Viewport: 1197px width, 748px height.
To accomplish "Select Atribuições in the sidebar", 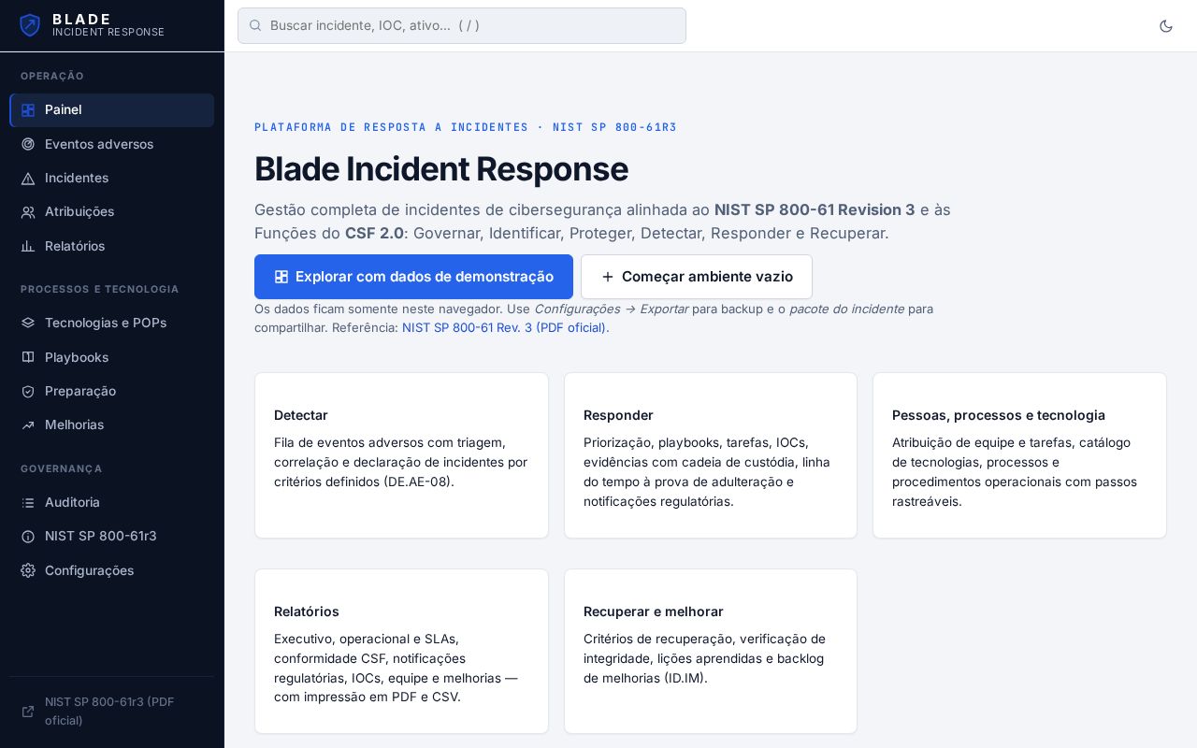I will click(x=111, y=212).
